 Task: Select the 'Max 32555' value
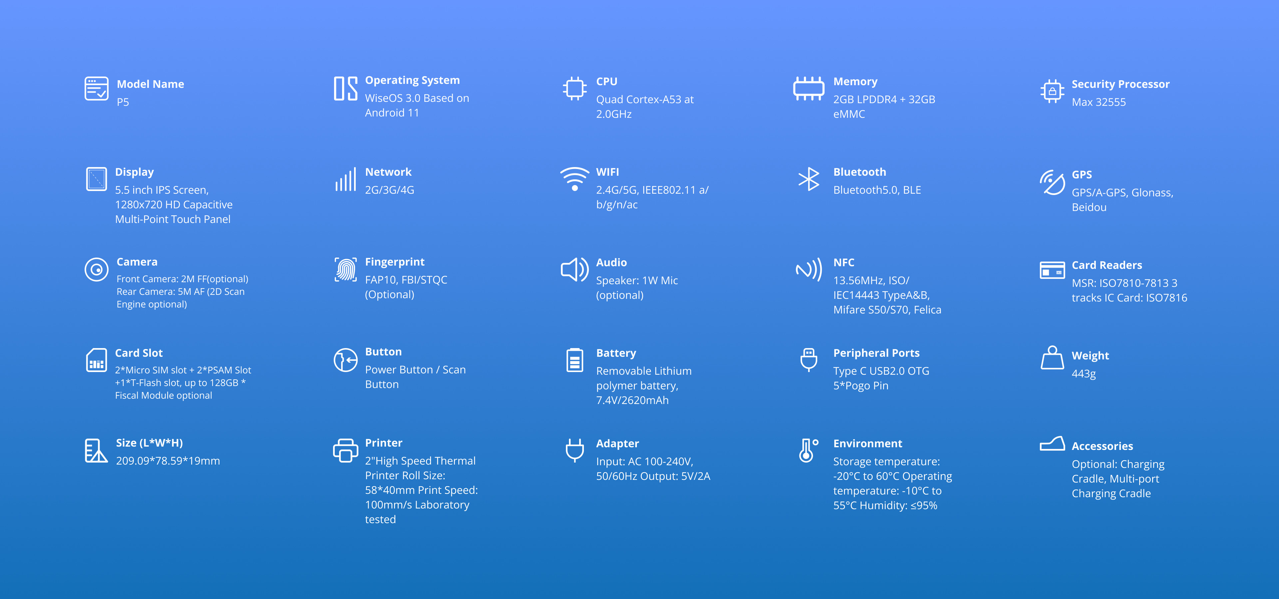tap(1098, 102)
